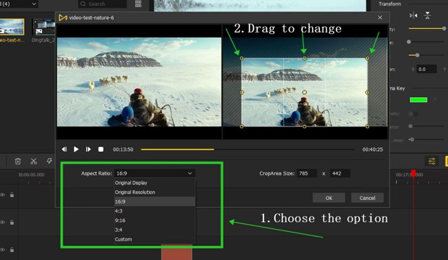Confirm the crop with the OK button
Image resolution: width=448 pixels, height=260 pixels.
pyautogui.click(x=329, y=198)
